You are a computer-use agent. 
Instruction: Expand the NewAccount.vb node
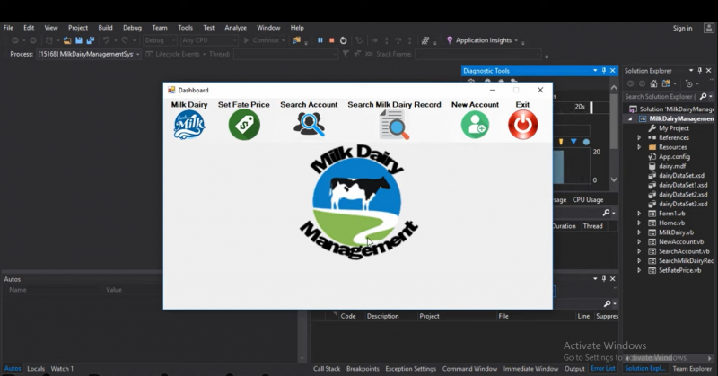click(x=639, y=241)
